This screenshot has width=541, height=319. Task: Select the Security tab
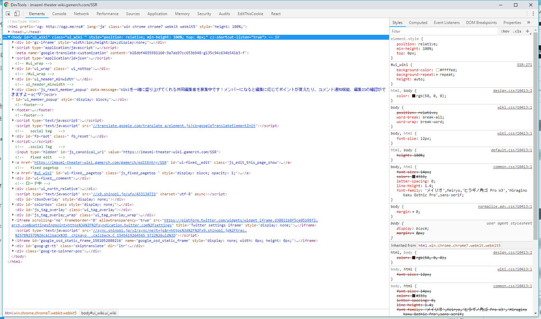click(204, 14)
